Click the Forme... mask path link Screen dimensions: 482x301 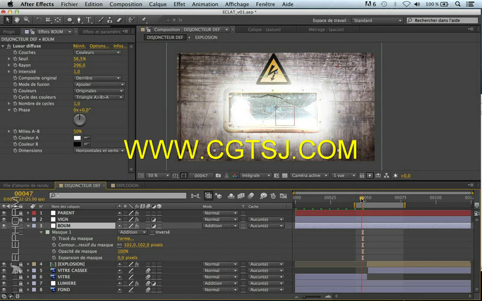coord(125,238)
